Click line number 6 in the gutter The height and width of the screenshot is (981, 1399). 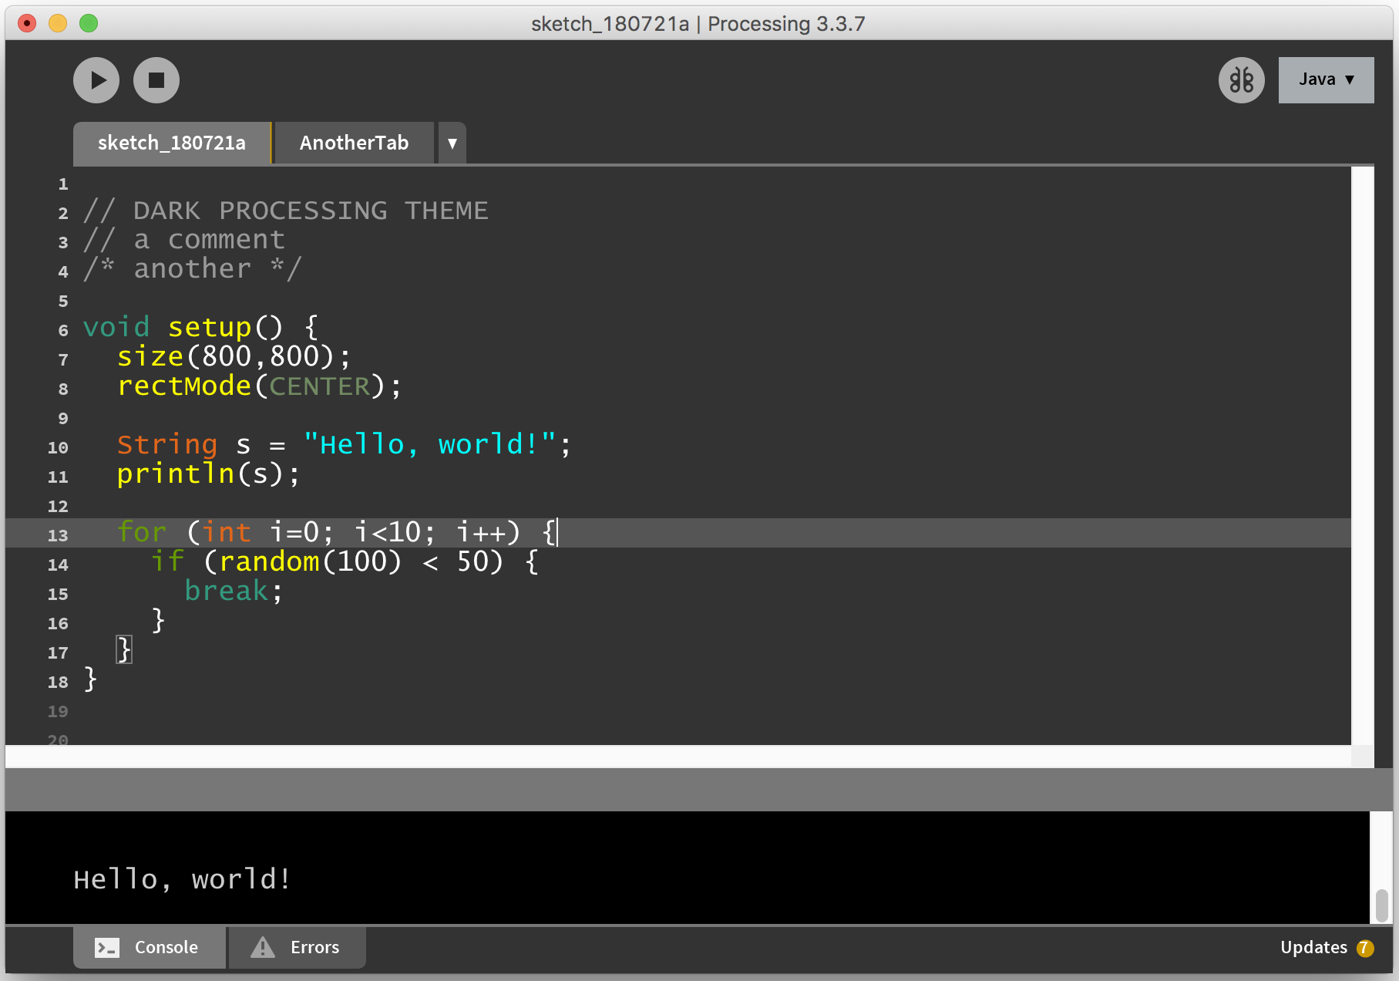click(x=63, y=330)
